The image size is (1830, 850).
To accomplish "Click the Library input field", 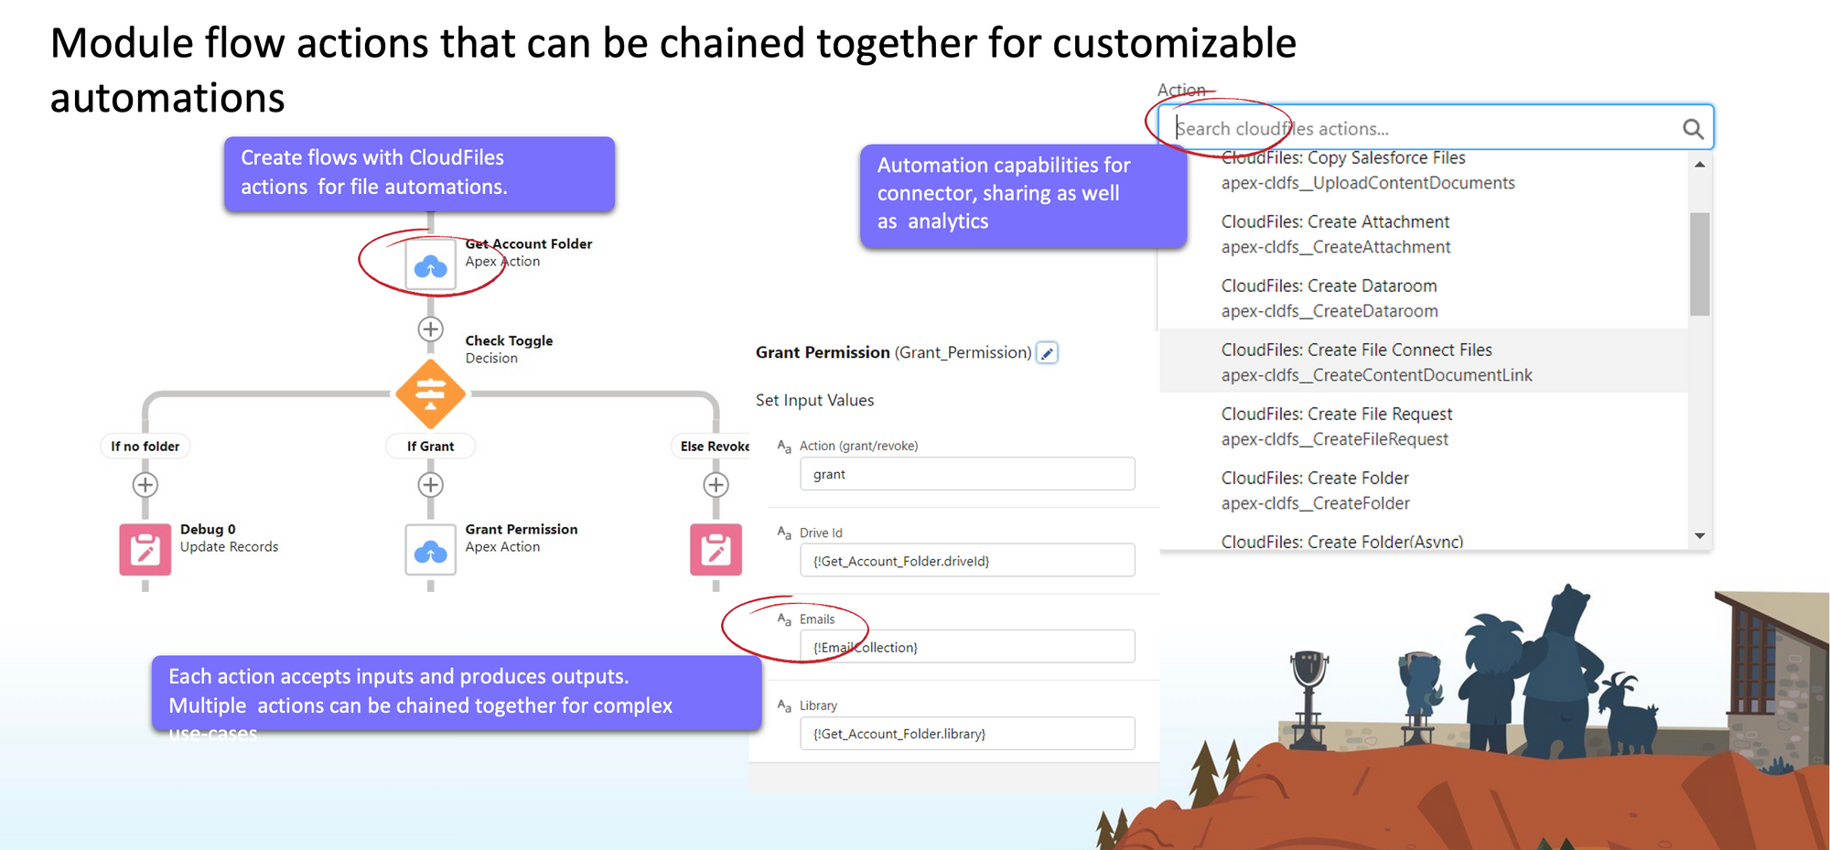I will tap(967, 734).
